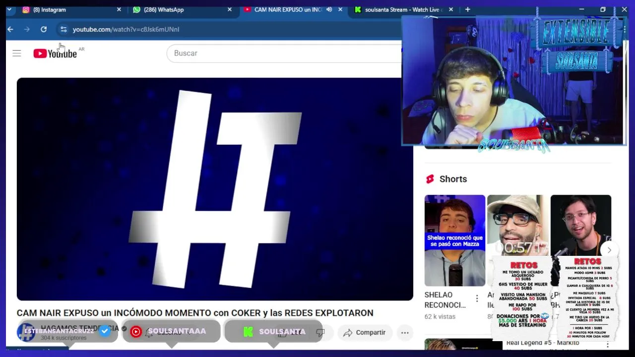
Task: Share the video with Compartir button
Action: (x=364, y=332)
